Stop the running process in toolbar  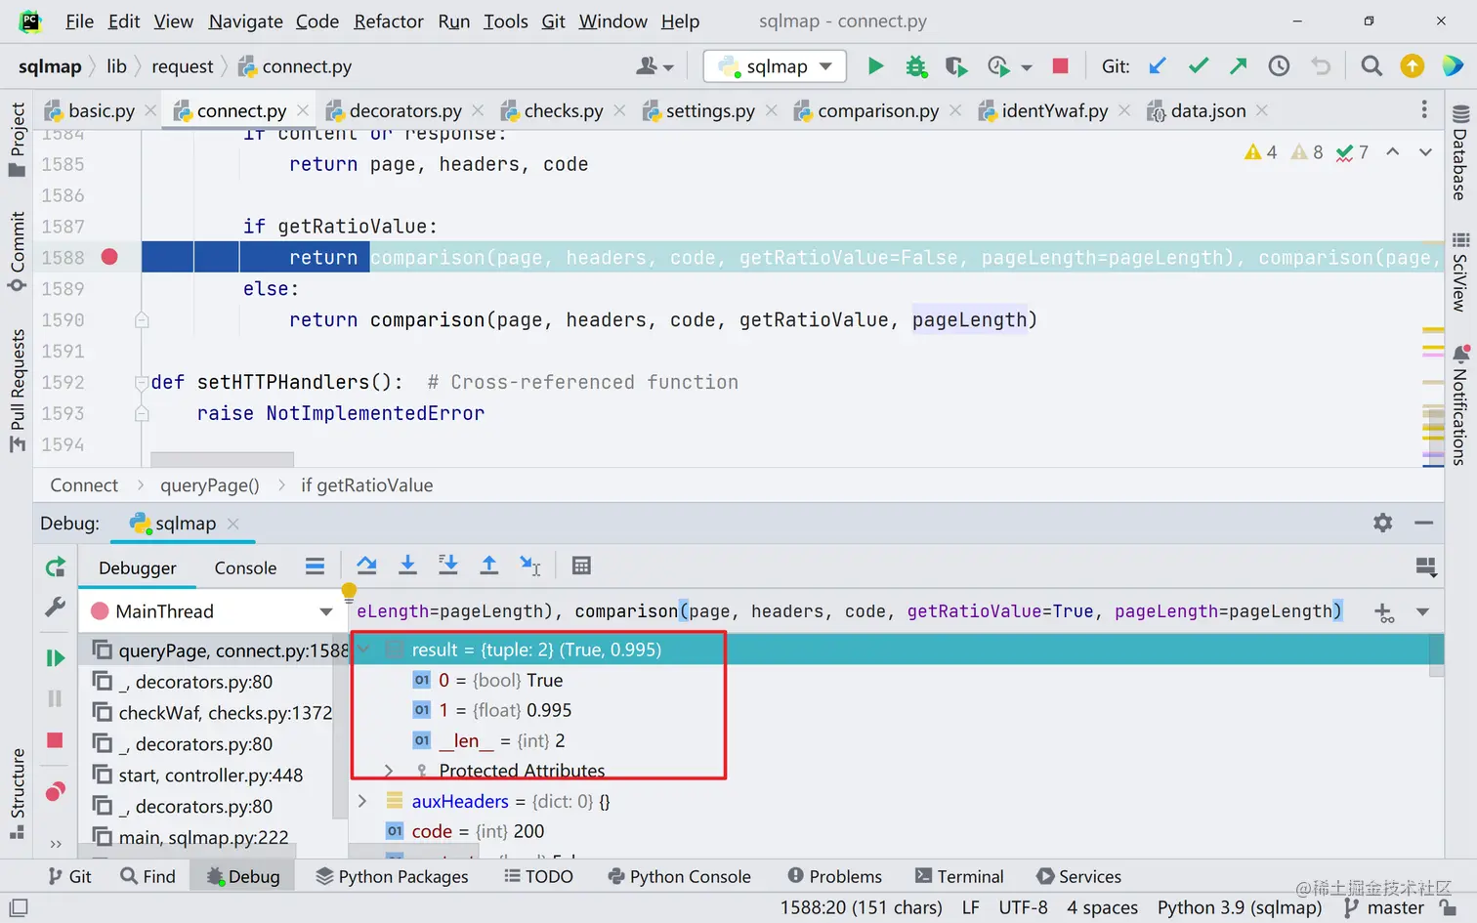(1060, 66)
